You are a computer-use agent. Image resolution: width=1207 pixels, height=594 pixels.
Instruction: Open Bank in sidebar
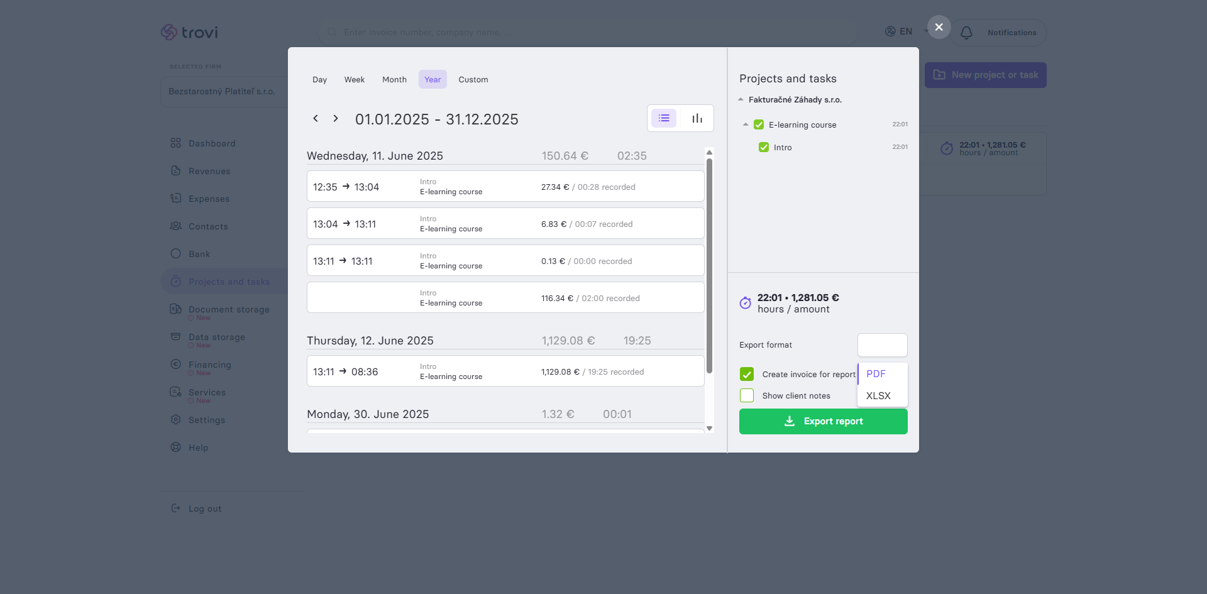click(199, 254)
